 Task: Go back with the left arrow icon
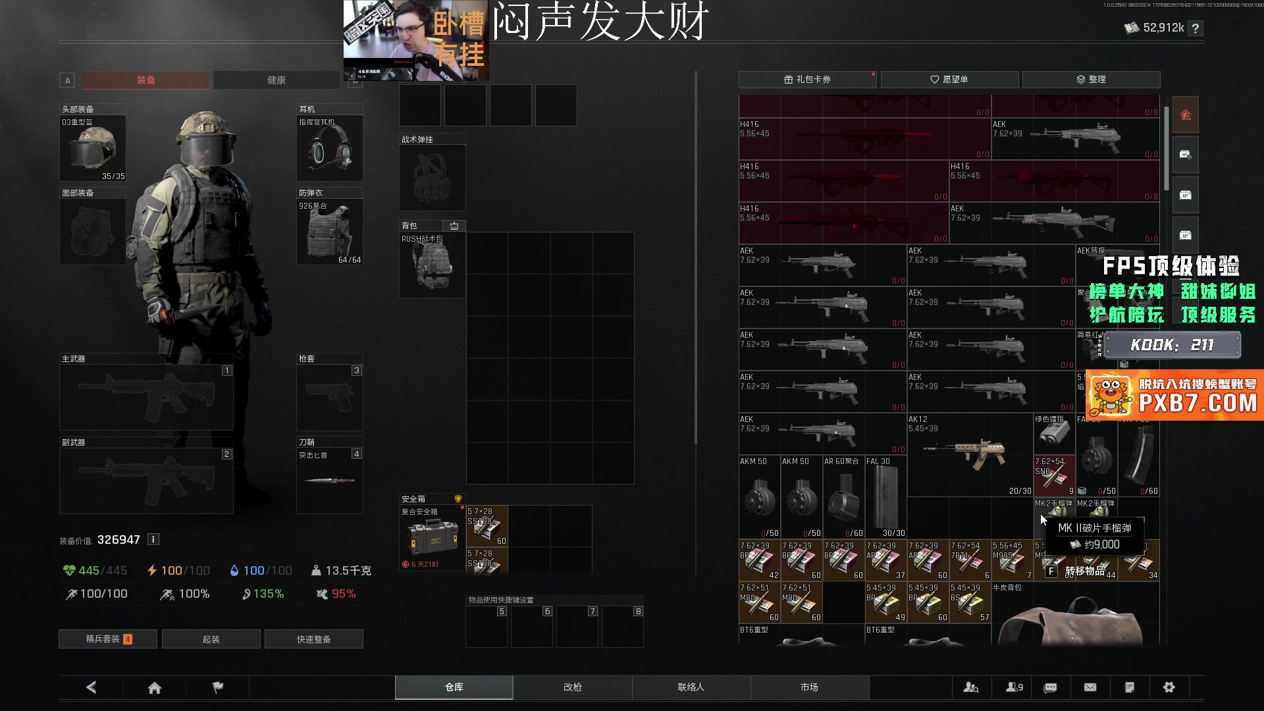92,687
